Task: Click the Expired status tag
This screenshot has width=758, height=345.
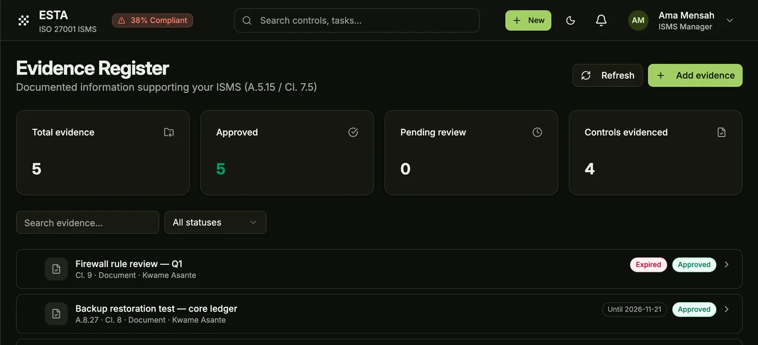Action: pos(649,264)
